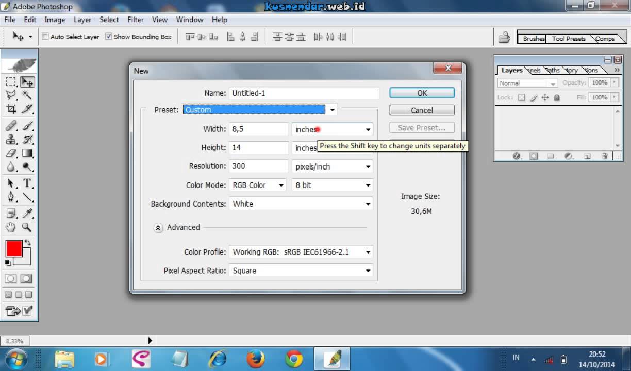Select the Zoom tool
The height and width of the screenshot is (371, 631).
click(27, 227)
